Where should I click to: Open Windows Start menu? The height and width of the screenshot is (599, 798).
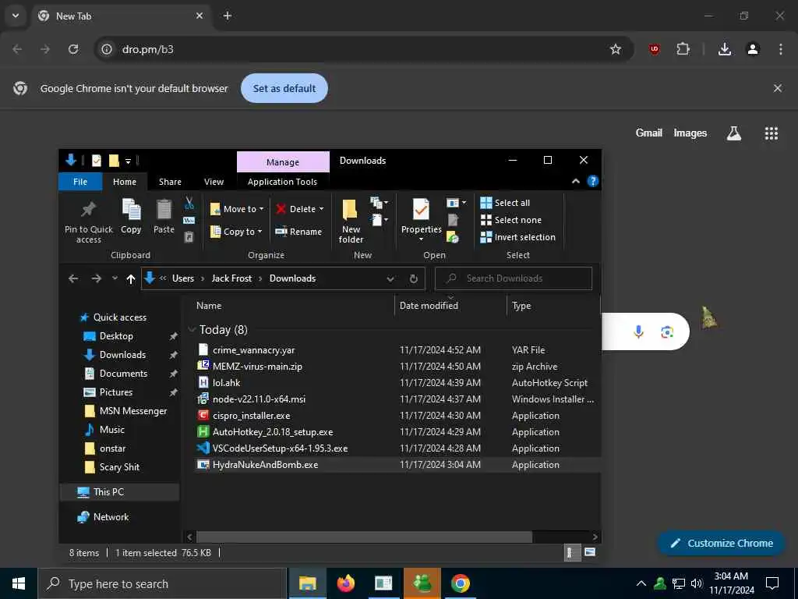point(19,583)
